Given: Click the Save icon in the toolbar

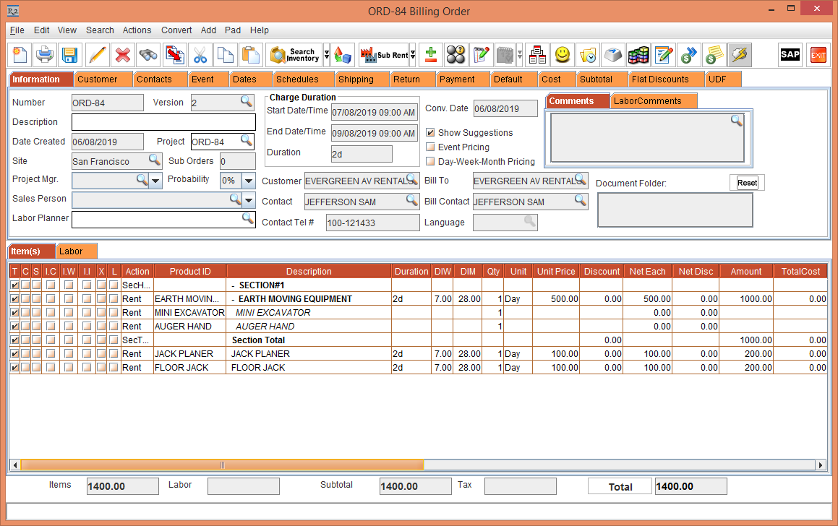Looking at the screenshot, I should tap(69, 54).
